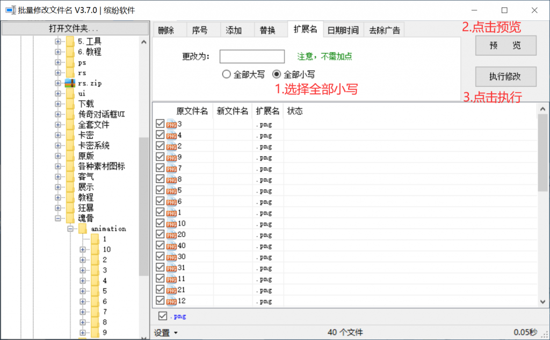The image size is (550, 340).
Task: Click the folder icon for 狂暴
Action: point(70,208)
